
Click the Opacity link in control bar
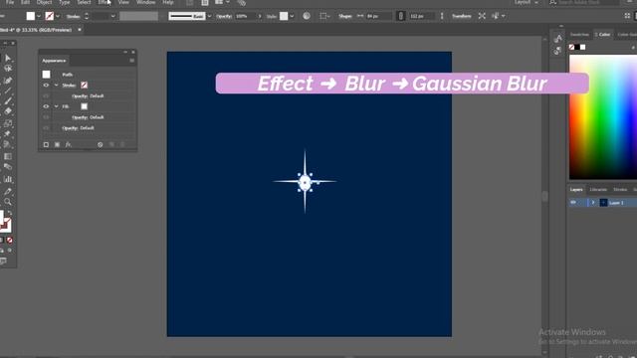224,16
